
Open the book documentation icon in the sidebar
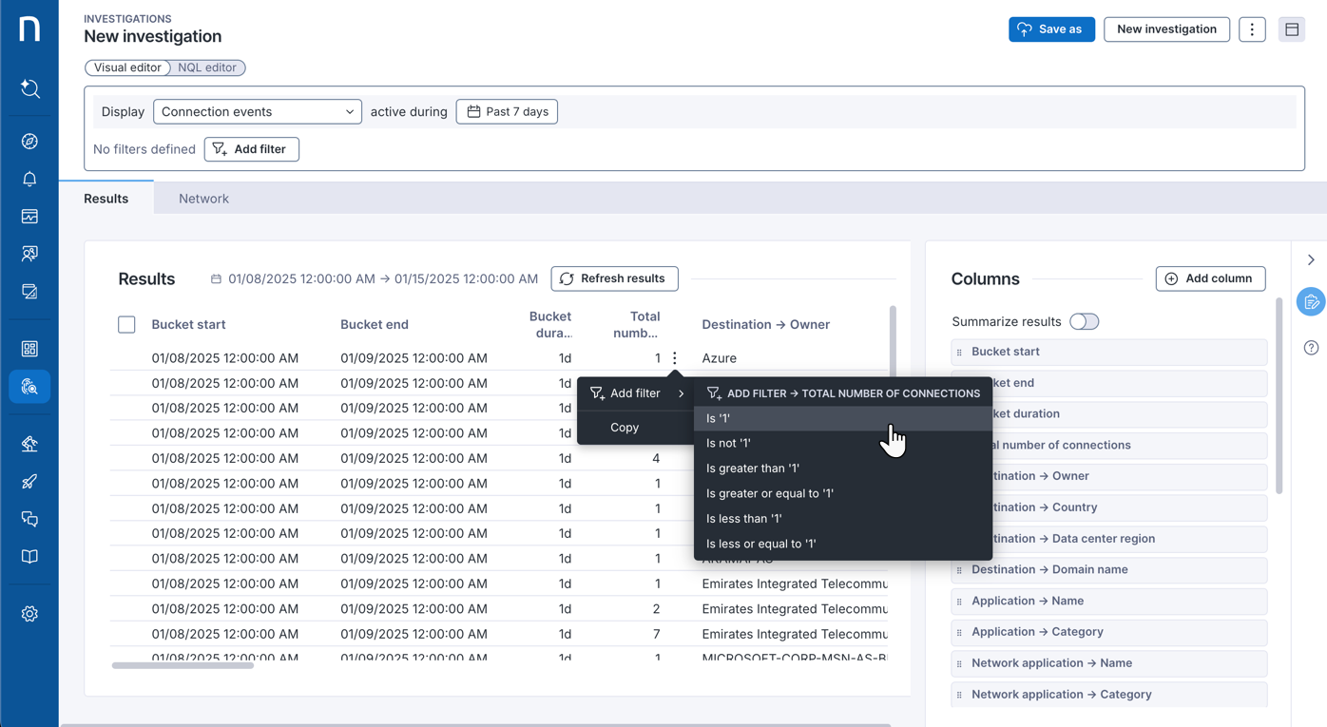(29, 557)
